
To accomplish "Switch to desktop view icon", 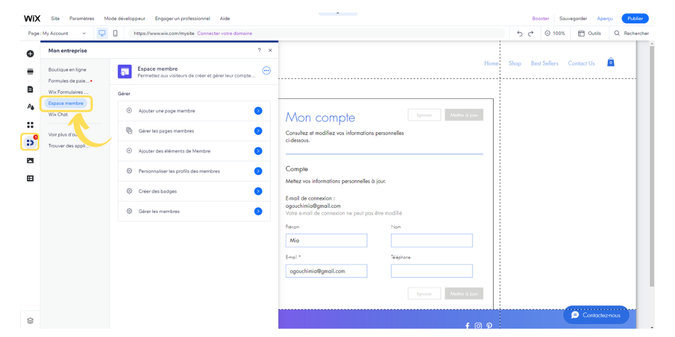I will coord(102,33).
